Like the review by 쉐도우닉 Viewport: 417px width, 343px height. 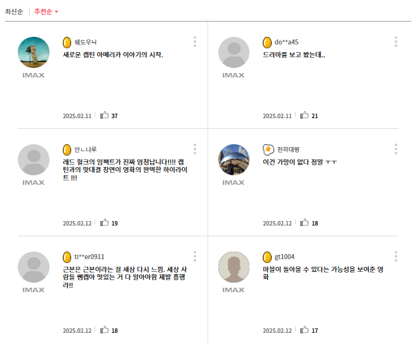105,116
